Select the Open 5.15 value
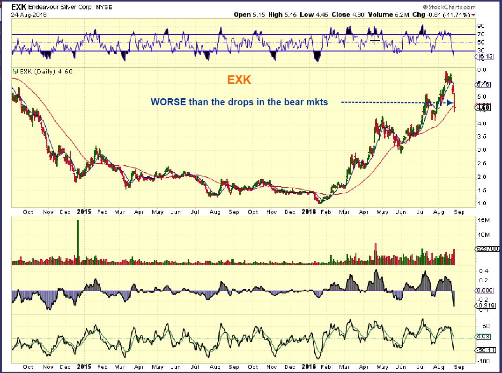The height and width of the screenshot is (373, 502). click(x=249, y=15)
